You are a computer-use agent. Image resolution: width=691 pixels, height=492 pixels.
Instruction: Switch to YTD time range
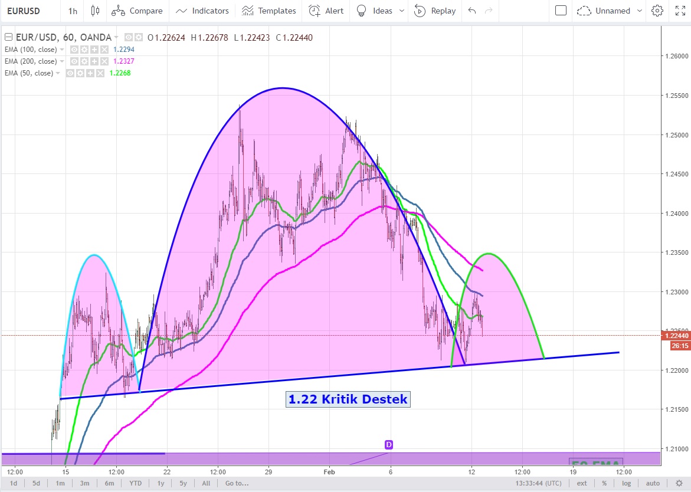[x=135, y=483]
